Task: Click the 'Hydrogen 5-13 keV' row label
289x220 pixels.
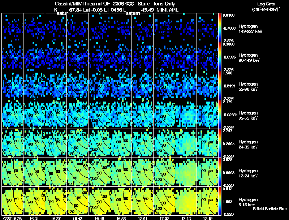Action: (x=248, y=202)
